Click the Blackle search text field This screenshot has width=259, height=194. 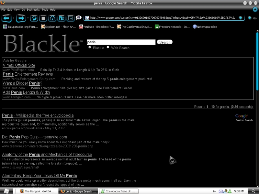(121, 42)
